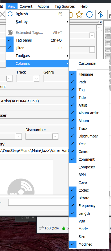Close the tag panel with x icon

101,22
